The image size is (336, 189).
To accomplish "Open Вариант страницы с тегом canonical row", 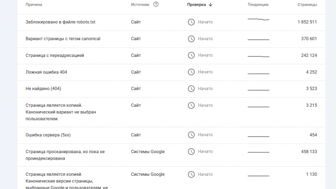I will pos(63,38).
